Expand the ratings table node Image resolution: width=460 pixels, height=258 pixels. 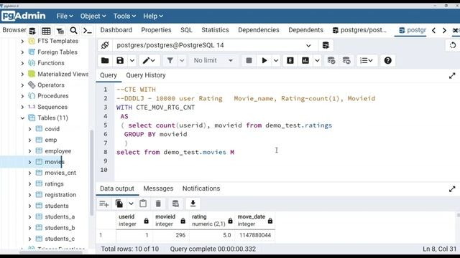click(x=29, y=184)
